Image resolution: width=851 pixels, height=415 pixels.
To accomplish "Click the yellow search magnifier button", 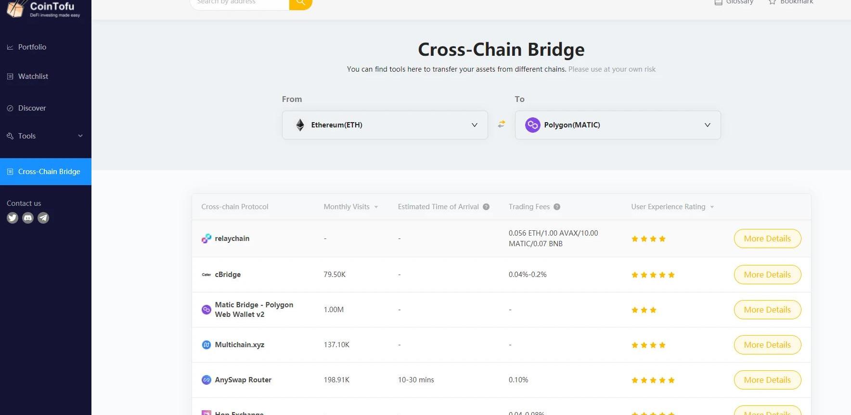I will [301, 3].
